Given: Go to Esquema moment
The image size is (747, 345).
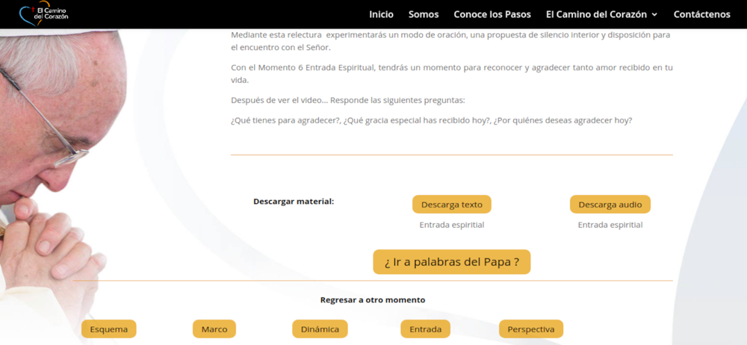Looking at the screenshot, I should coord(108,329).
